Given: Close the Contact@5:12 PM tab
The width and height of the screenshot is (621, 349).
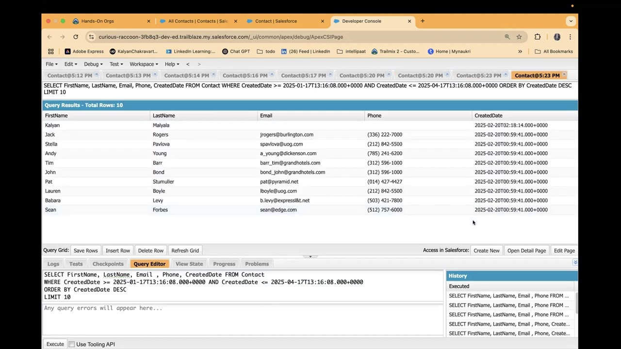Looking at the screenshot, I should coord(97,74).
